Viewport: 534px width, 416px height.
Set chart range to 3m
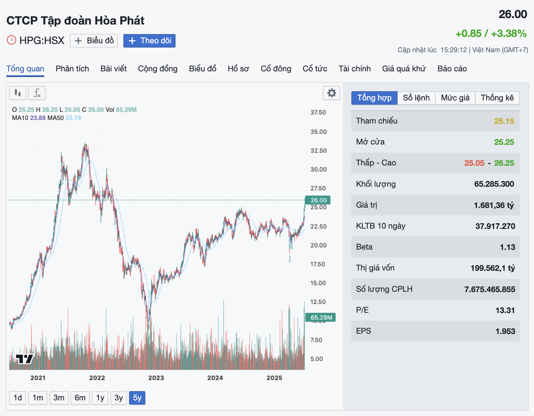pos(59,398)
